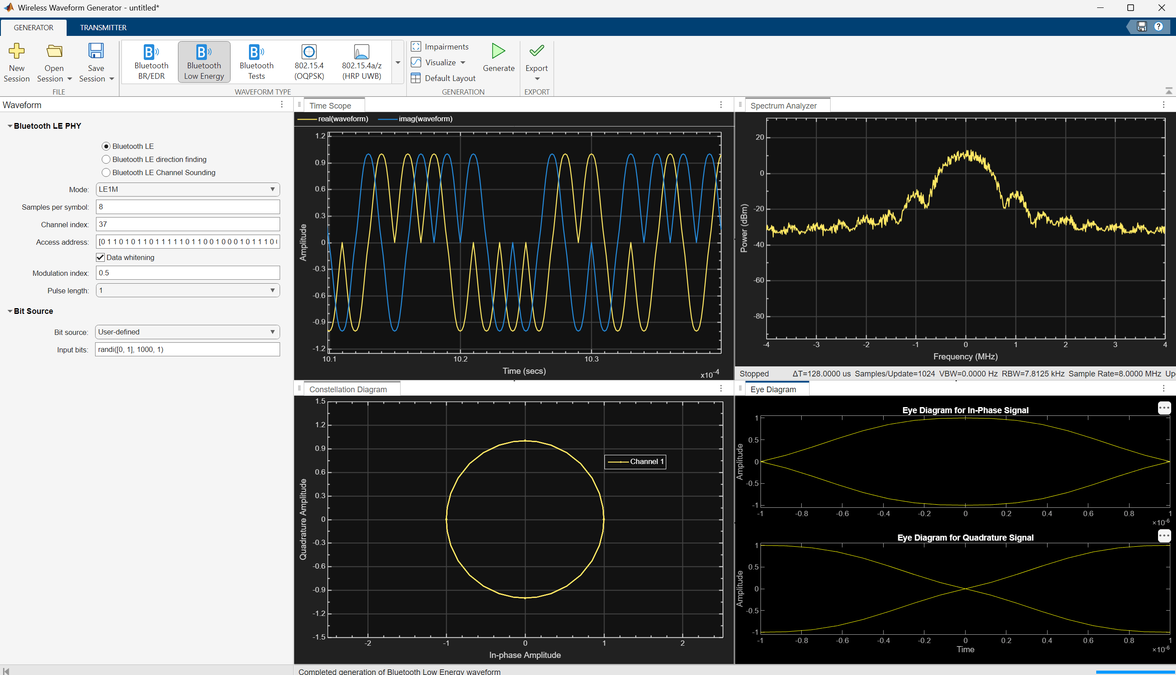The width and height of the screenshot is (1176, 675).
Task: Open the Pulse length dropdown
Action: click(x=188, y=290)
